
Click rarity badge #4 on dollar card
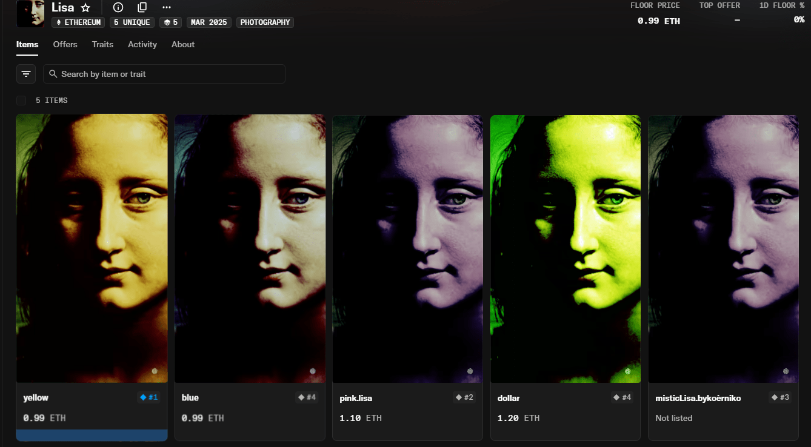point(622,397)
